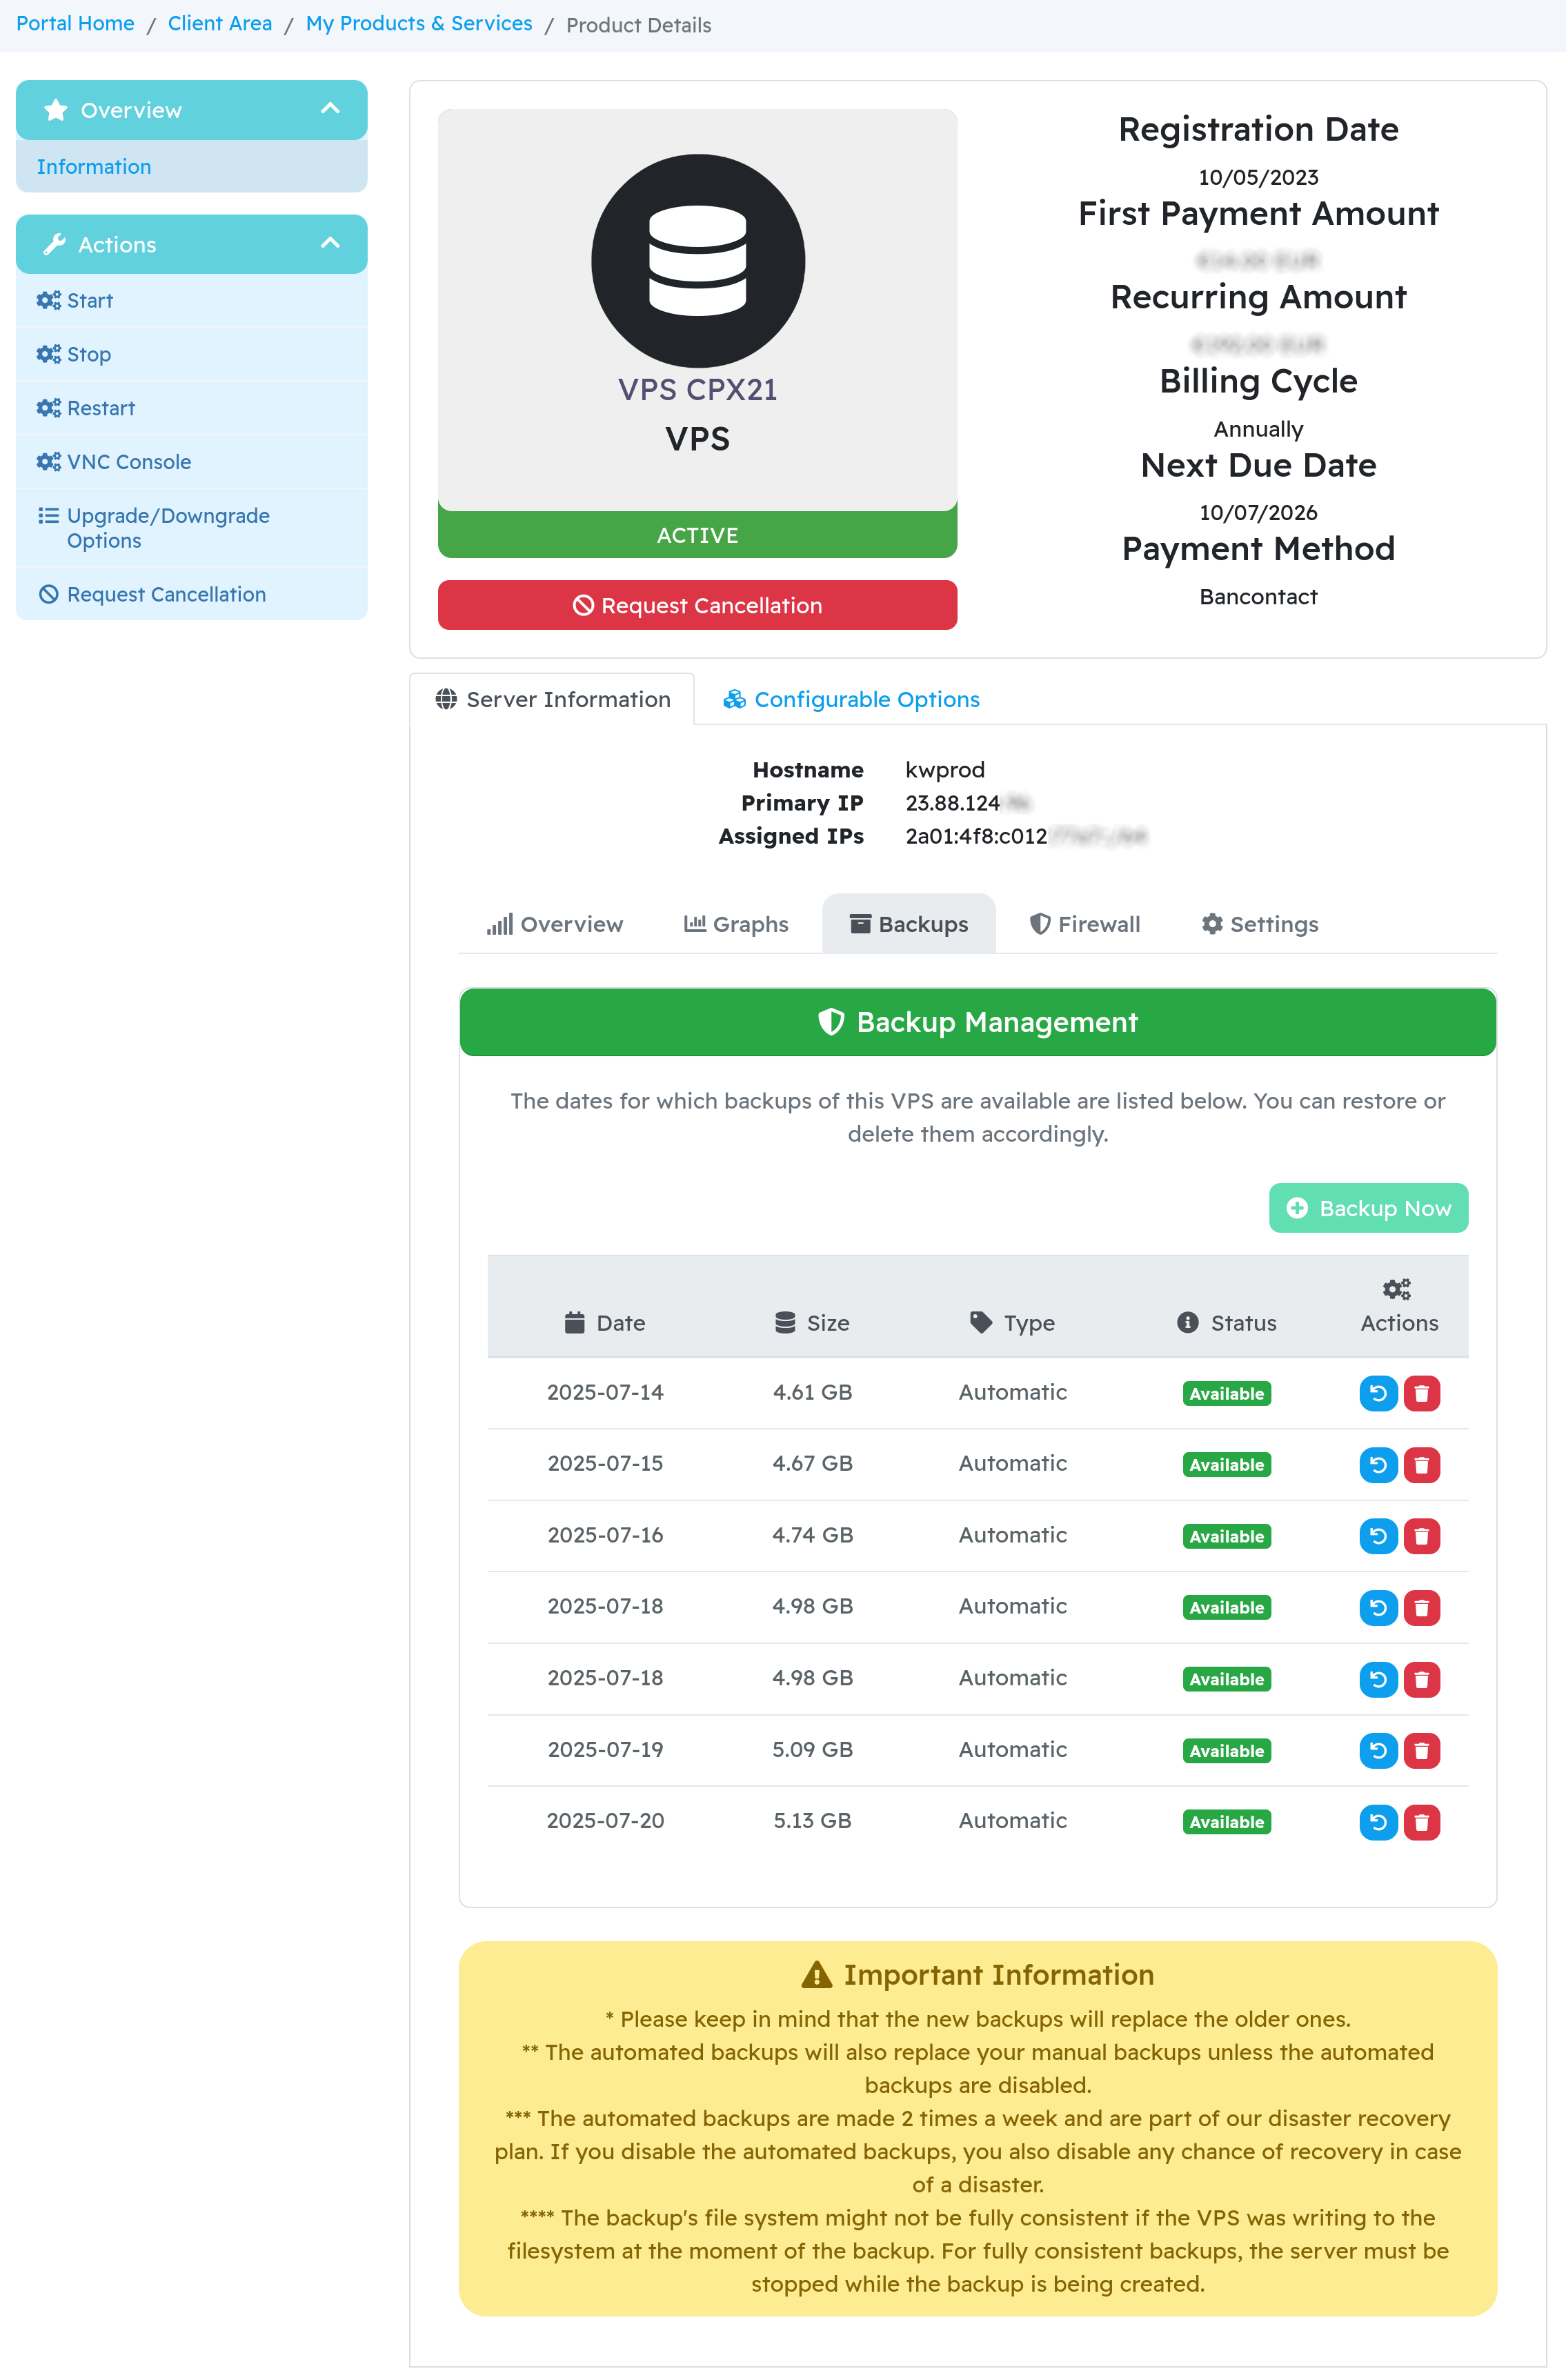This screenshot has width=1566, height=2380.
Task: Restore the 2025-07-14 backup
Action: tap(1377, 1393)
